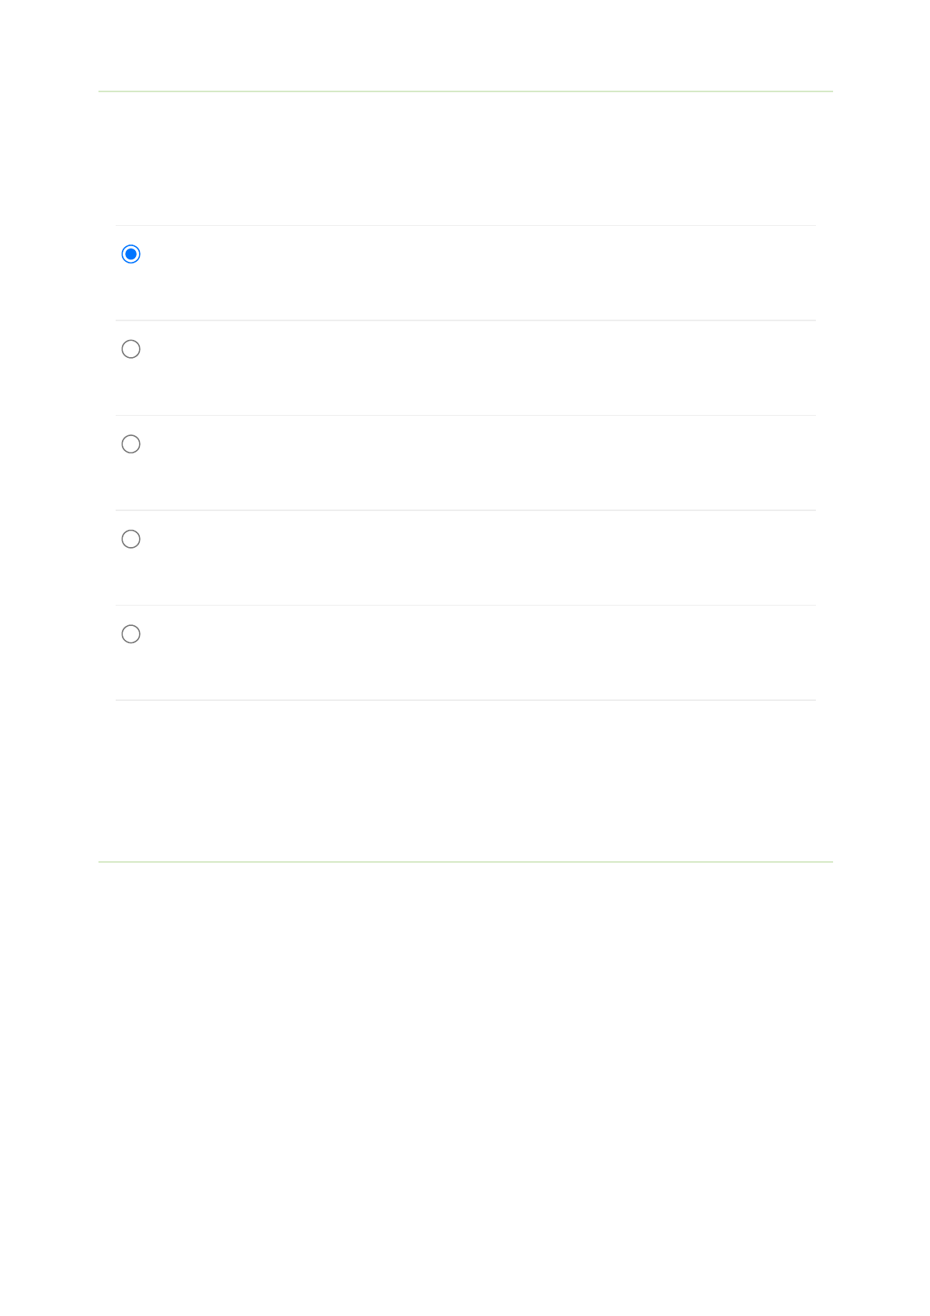The width and height of the screenshot is (930, 1316).
Task: Click the topmost radio button
Action: click(131, 254)
